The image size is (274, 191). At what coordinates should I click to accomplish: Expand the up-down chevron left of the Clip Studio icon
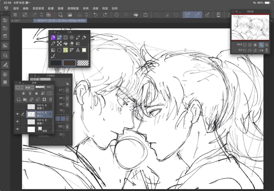(x=41, y=15)
